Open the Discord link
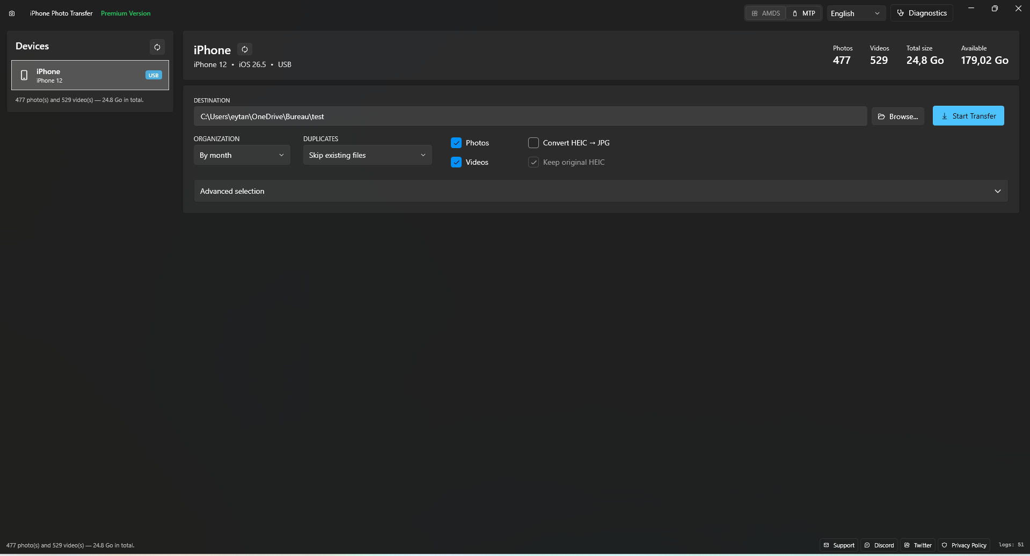The image size is (1030, 556). pos(879,545)
